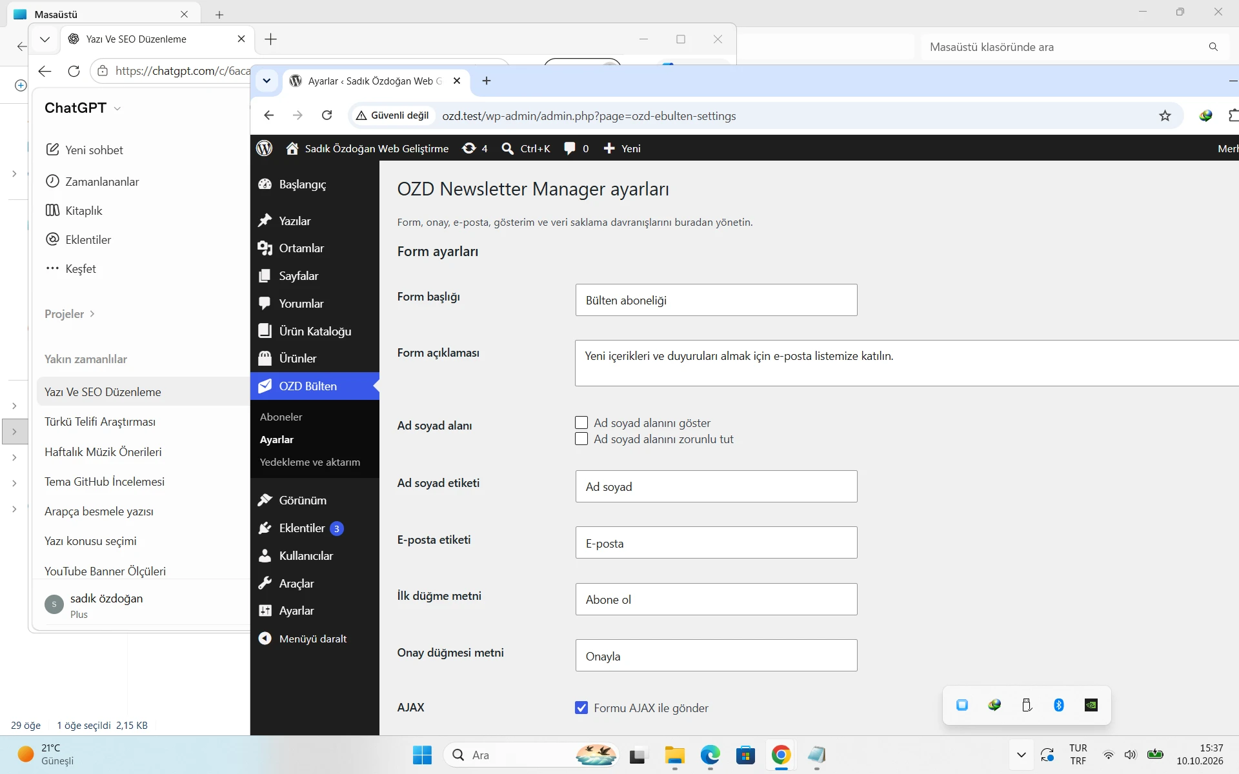
Task: Go to Eklentiler in WordPress sidebar
Action: click(x=302, y=528)
